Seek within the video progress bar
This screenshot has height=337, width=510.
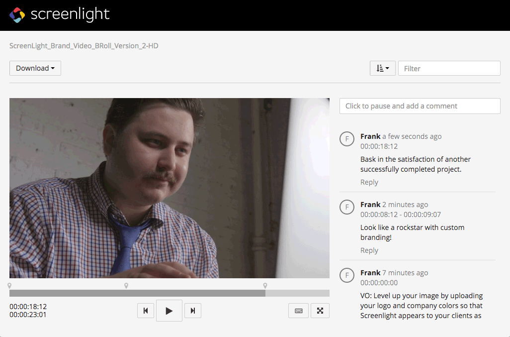click(x=169, y=293)
